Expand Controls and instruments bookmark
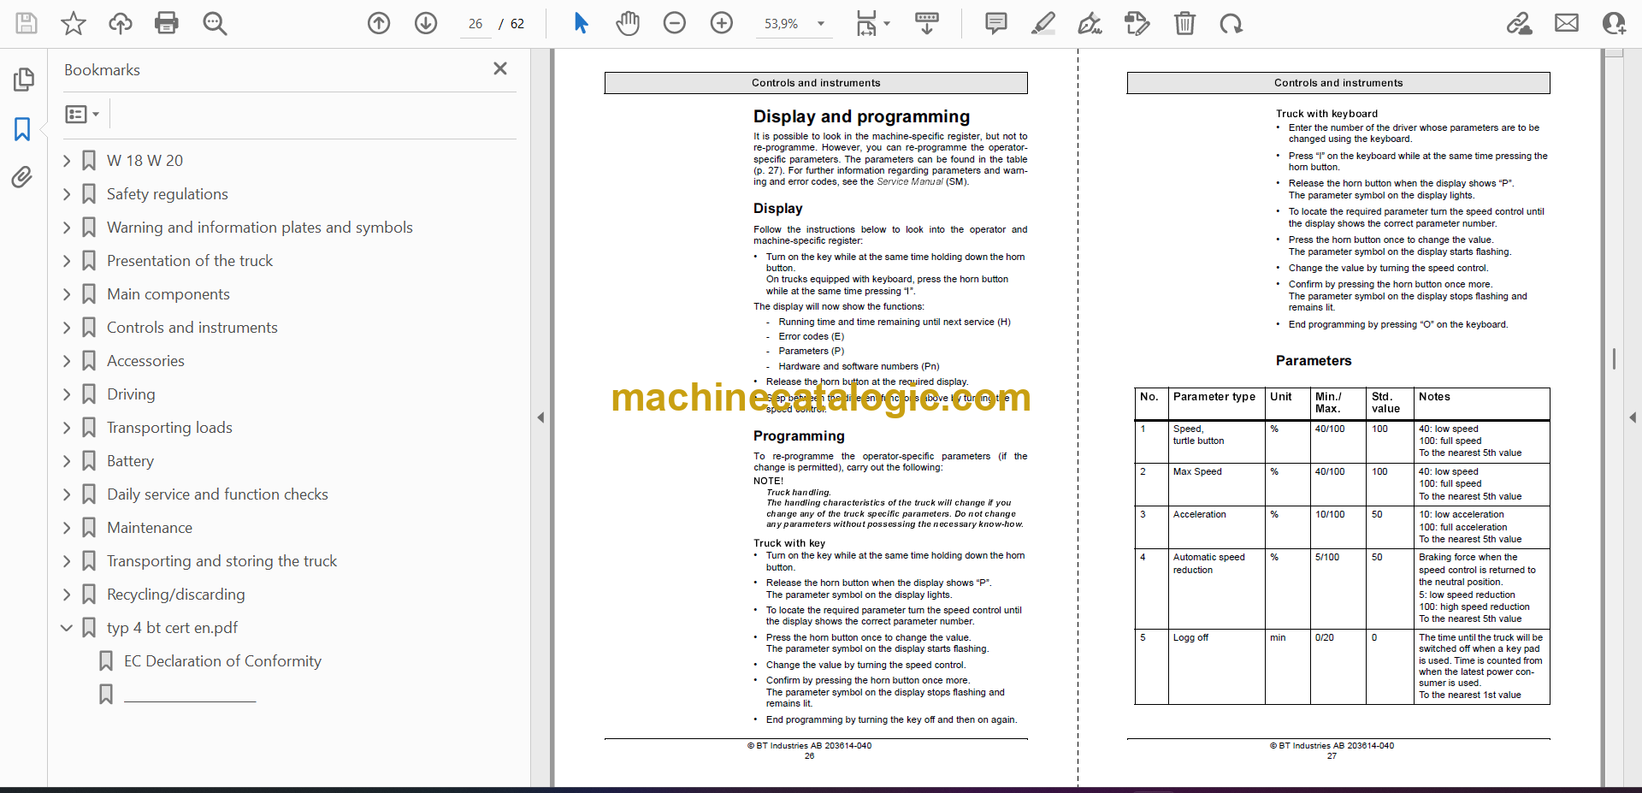This screenshot has height=793, width=1642. (67, 328)
